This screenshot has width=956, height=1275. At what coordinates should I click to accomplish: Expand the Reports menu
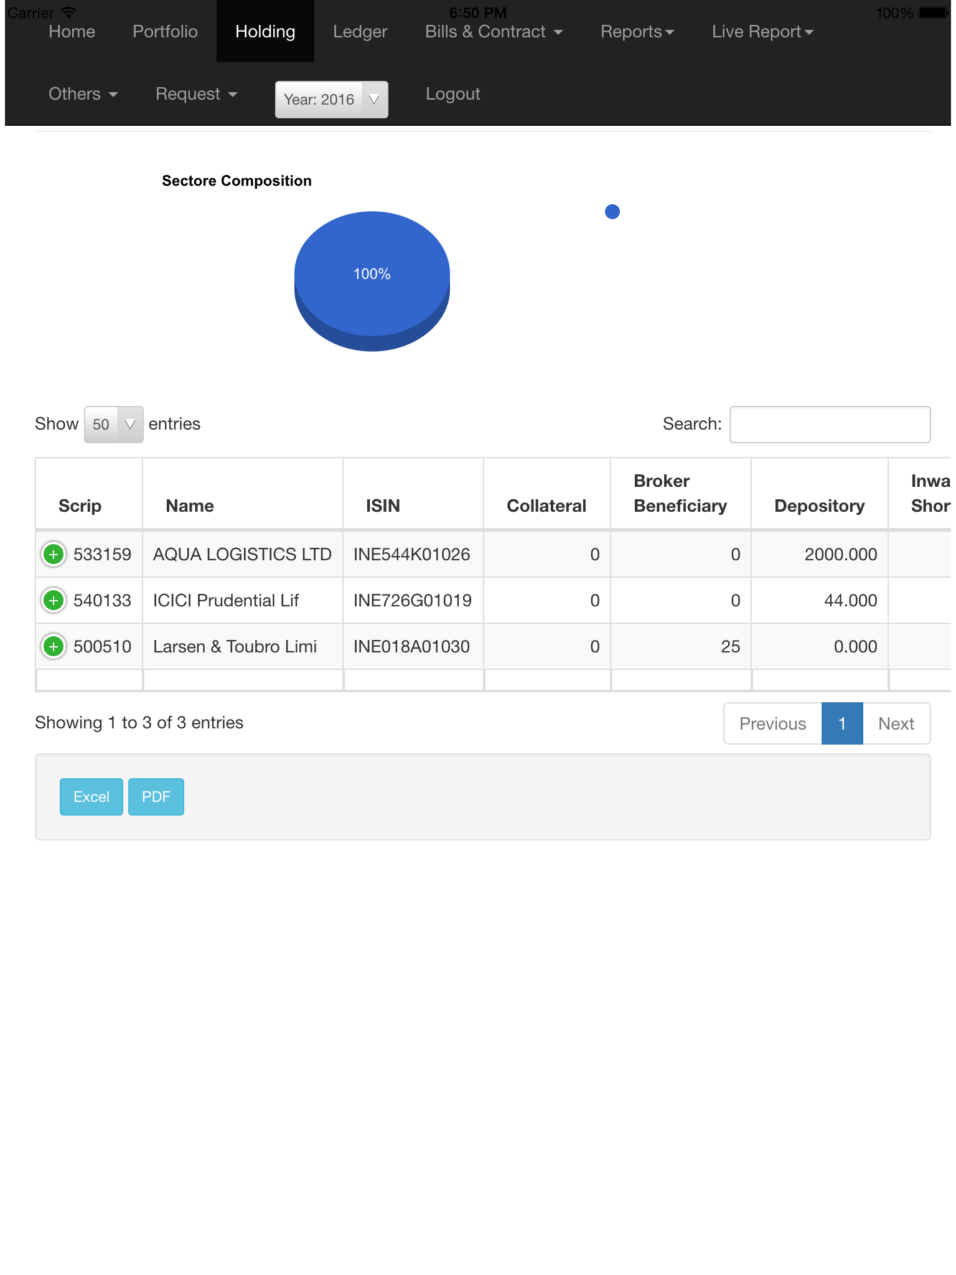pyautogui.click(x=637, y=32)
